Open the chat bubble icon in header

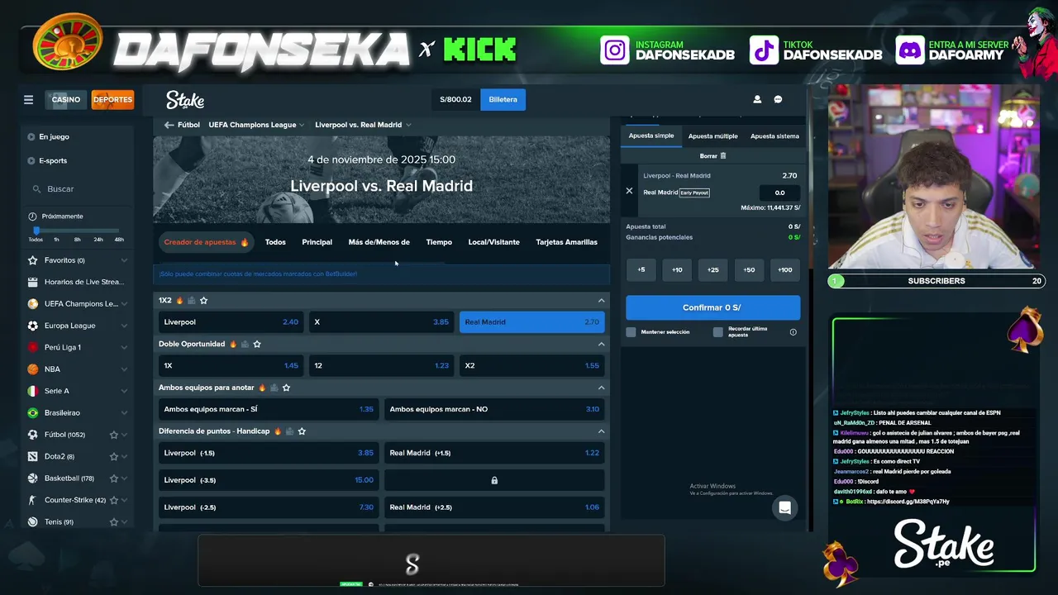[778, 99]
